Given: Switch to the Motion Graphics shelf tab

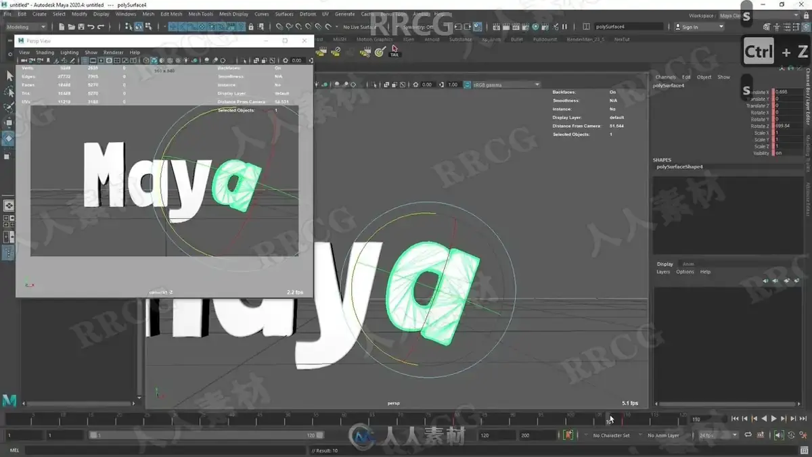Looking at the screenshot, I should pyautogui.click(x=374, y=39).
